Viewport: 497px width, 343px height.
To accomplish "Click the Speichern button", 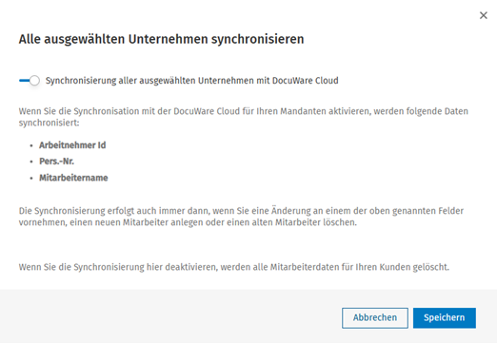I will [x=444, y=317].
